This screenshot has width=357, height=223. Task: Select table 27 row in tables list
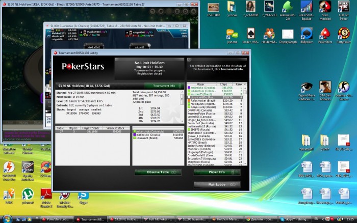click(x=93, y=131)
